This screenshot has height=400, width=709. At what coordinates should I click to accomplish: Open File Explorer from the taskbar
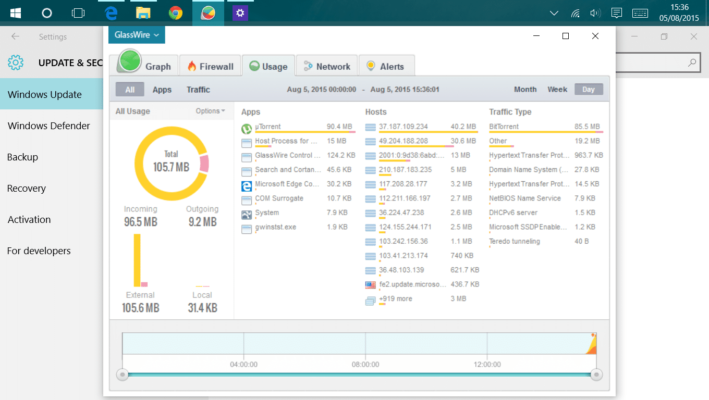click(143, 13)
